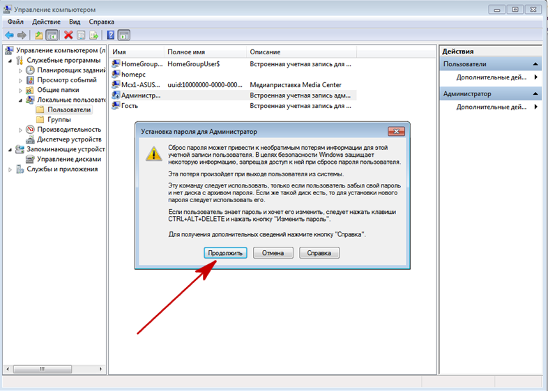
Task: Sort by the Полное имя column header
Action: coord(205,52)
